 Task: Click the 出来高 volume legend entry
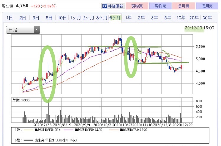(x=50, y=140)
